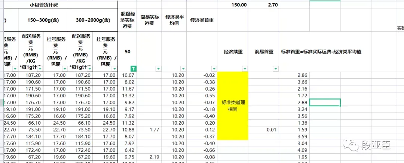Open 配送服务费 filter under 300~2000g(含)

tap(90, 69)
